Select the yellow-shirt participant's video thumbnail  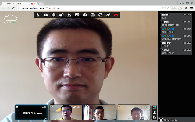[x=66, y=113]
